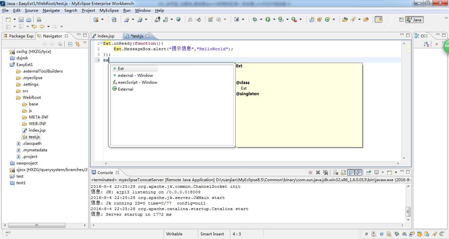
Task: Click Remove All Terminated Launches icon
Action: 325,172
